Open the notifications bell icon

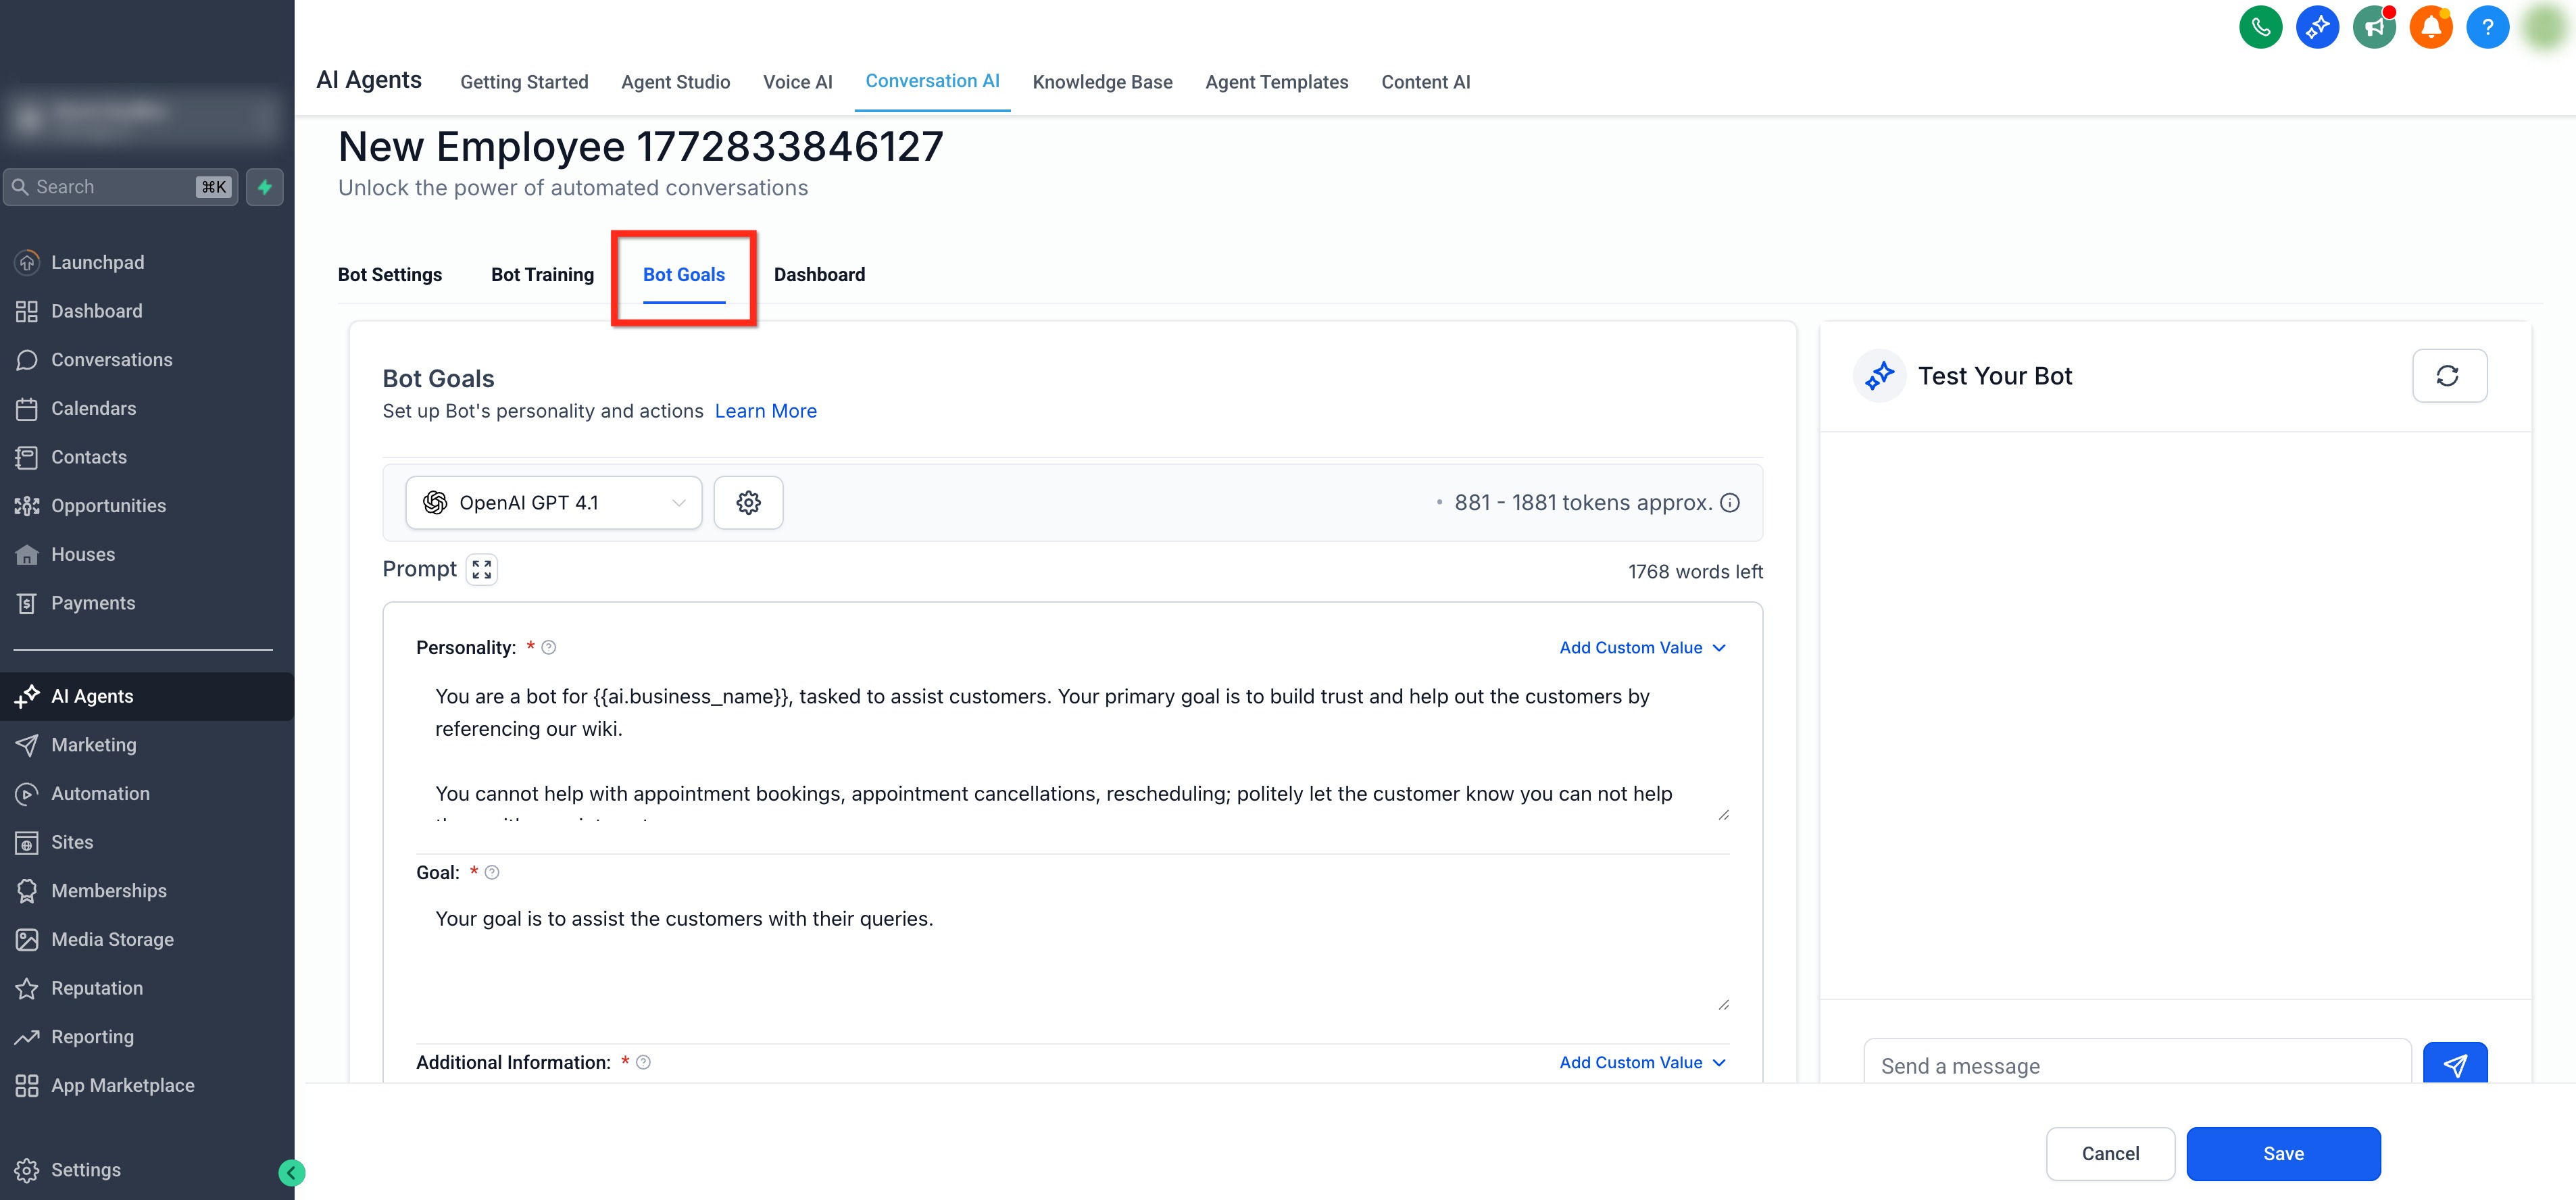coord(2430,27)
